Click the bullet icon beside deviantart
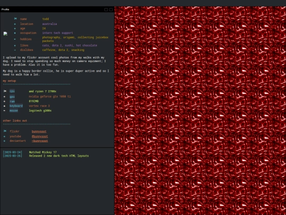 point(5,141)
